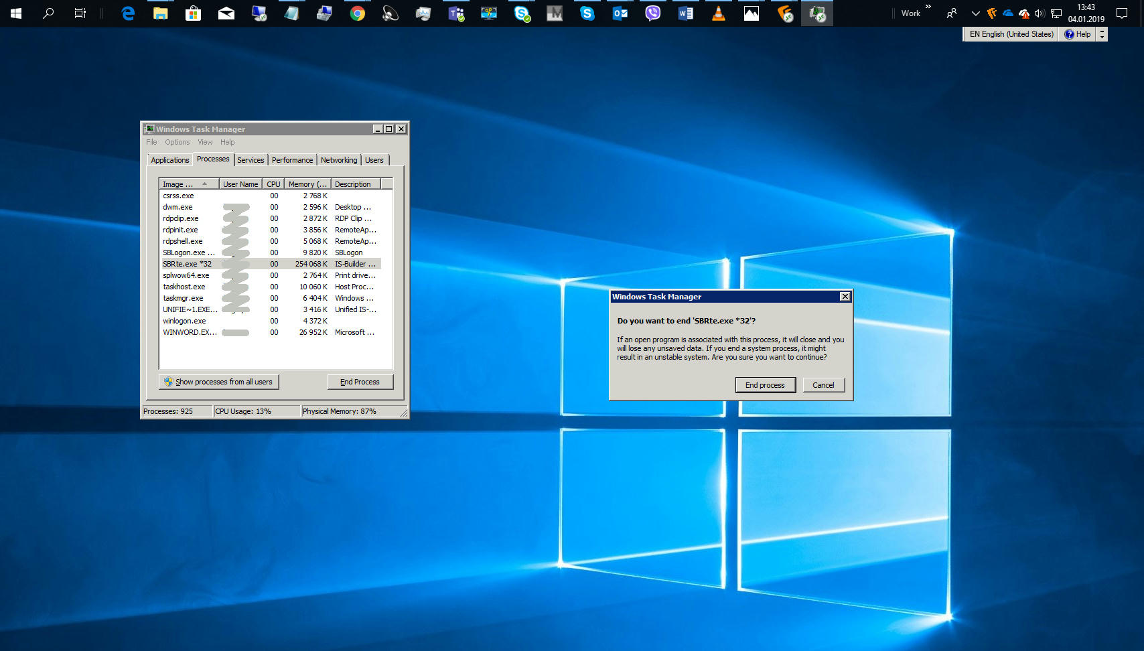Image resolution: width=1144 pixels, height=651 pixels.
Task: Open Microsoft Teams taskbar icon
Action: 456,13
